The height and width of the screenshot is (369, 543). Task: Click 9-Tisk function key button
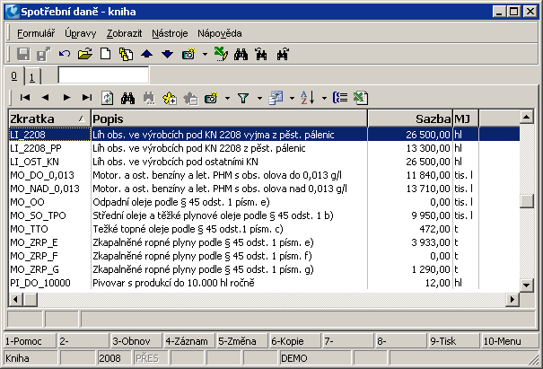(454, 341)
